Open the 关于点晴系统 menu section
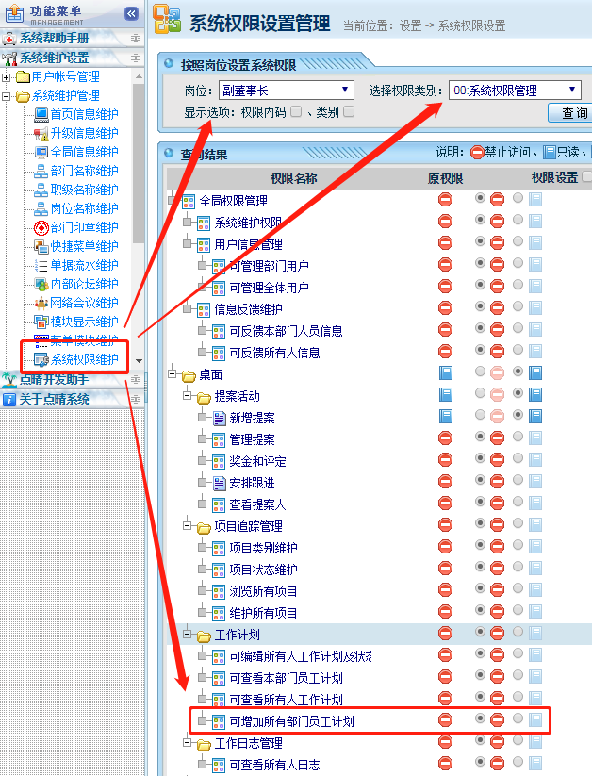This screenshot has width=592, height=776. point(55,399)
